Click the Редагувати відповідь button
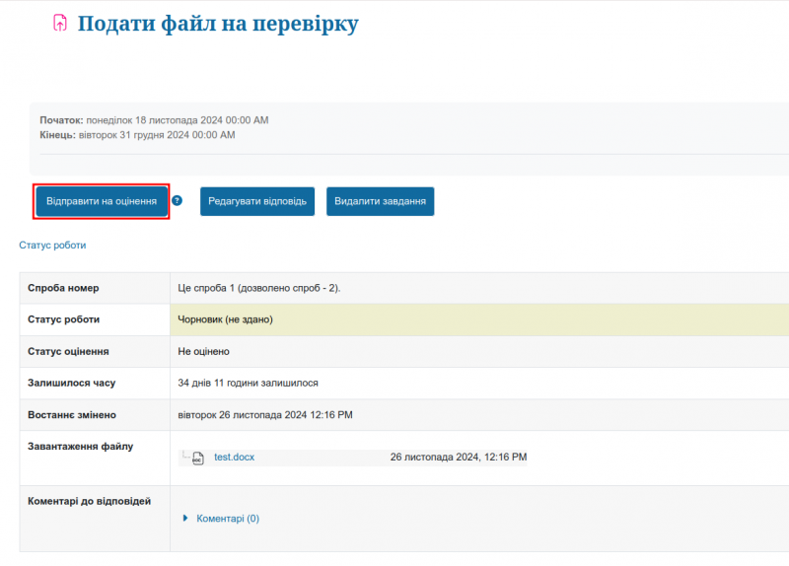 [x=257, y=201]
